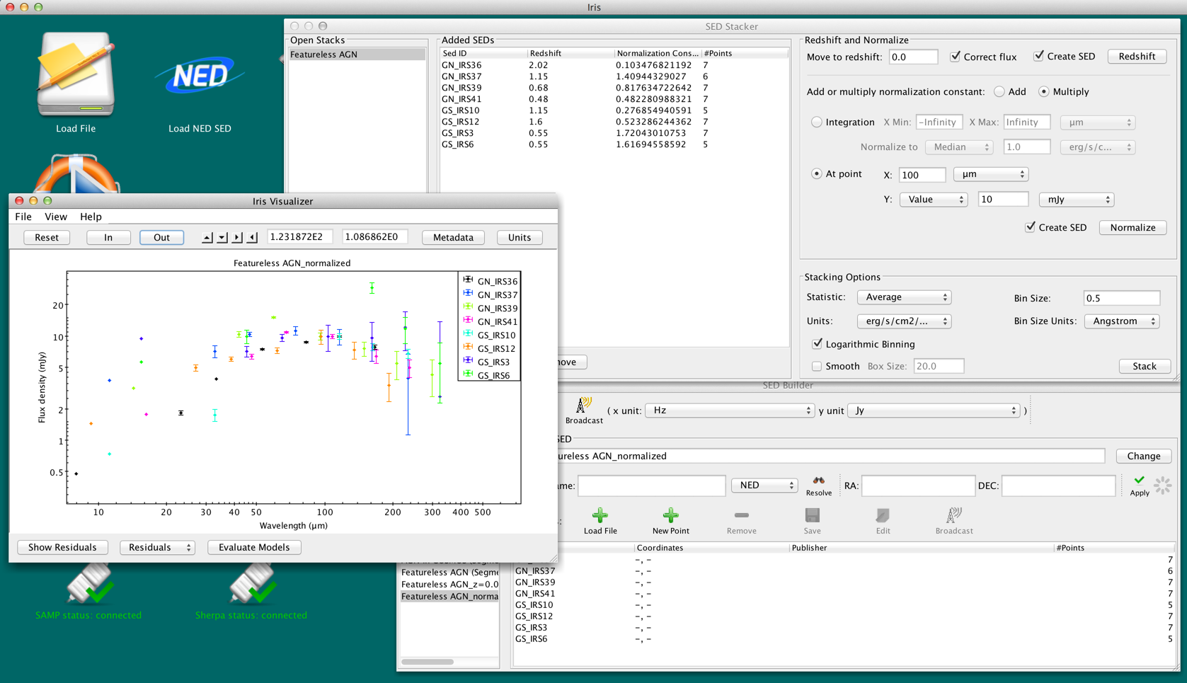The width and height of the screenshot is (1187, 683).
Task: Pan the plot right with arrow icon
Action: 237,238
